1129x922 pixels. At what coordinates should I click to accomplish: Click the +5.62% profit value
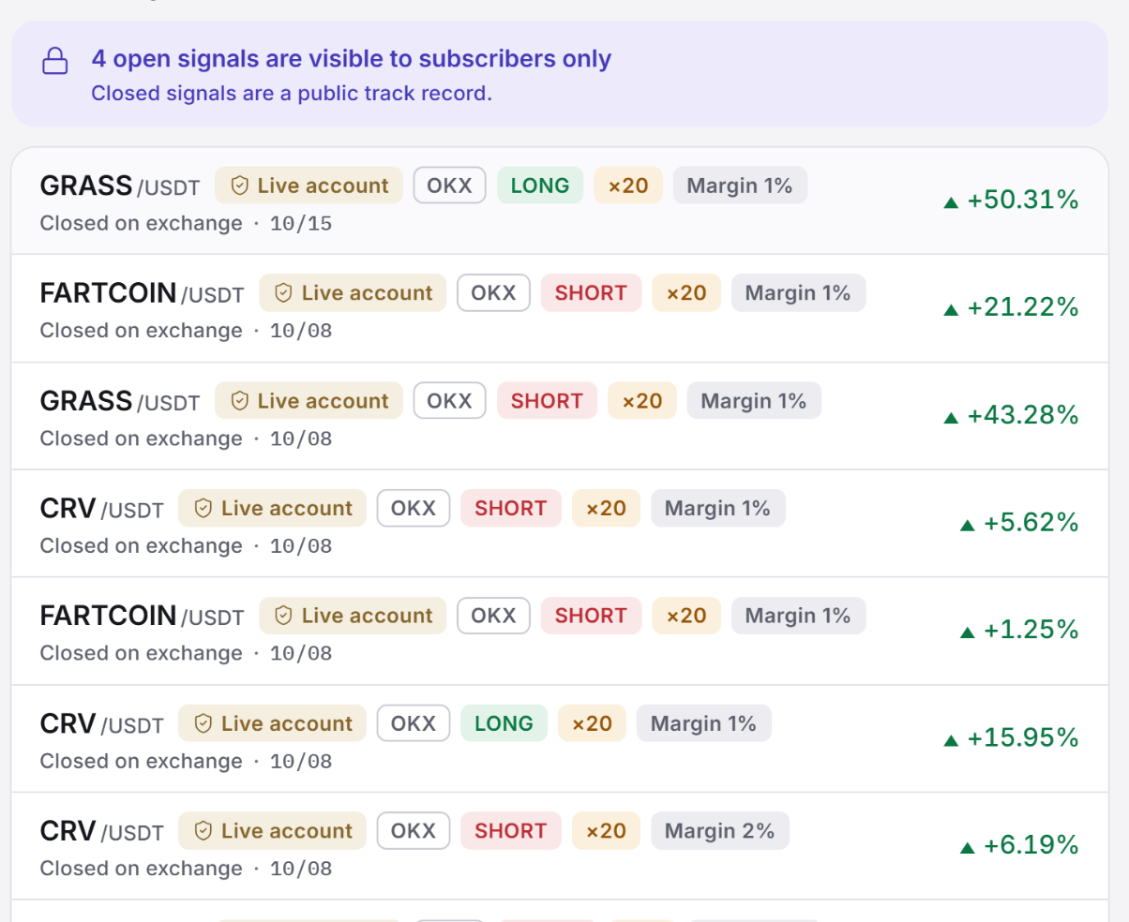coord(1031,523)
